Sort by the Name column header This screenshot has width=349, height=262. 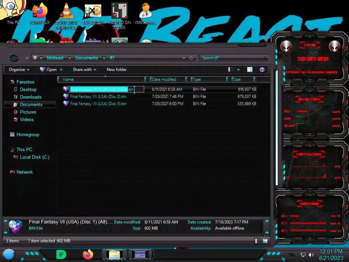coord(102,79)
